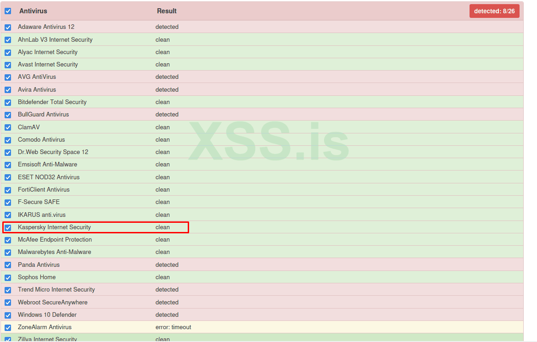Toggle the Comodo Antivirus checkbox

pyautogui.click(x=8, y=140)
